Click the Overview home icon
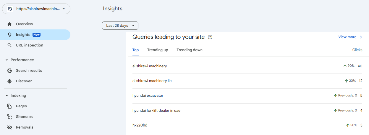369x135 pixels. [10, 24]
